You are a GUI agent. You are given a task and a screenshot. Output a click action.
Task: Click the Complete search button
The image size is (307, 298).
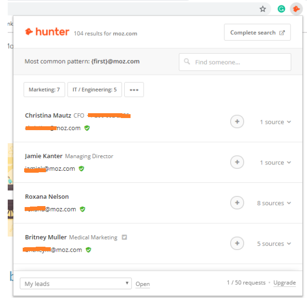[257, 32]
